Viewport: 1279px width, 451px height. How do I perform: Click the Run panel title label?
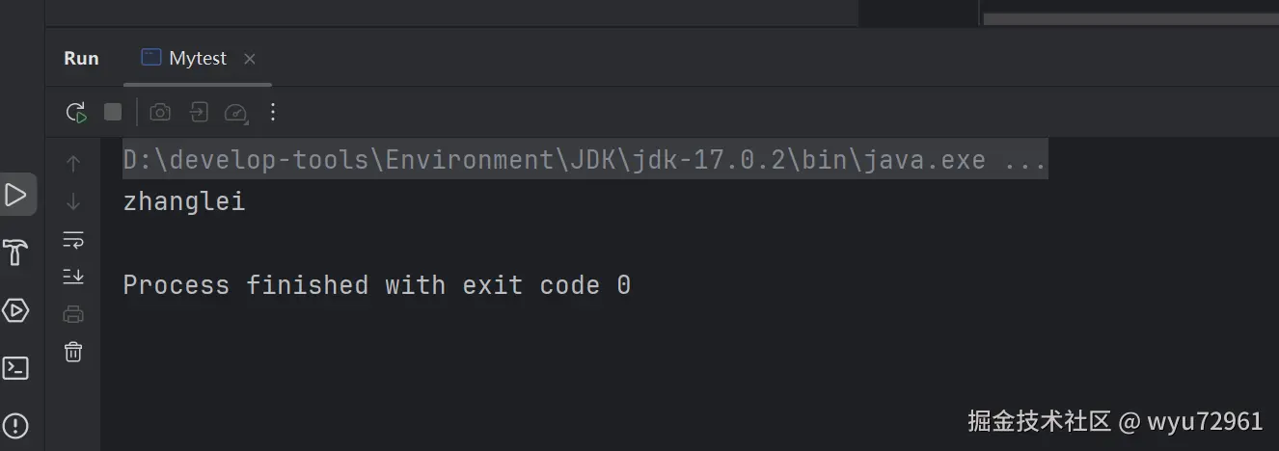(x=81, y=59)
